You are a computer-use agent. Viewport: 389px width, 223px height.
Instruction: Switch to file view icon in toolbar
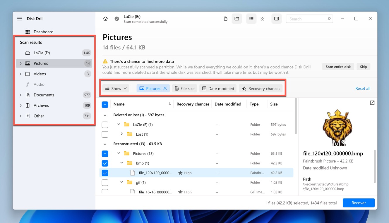pos(226,19)
